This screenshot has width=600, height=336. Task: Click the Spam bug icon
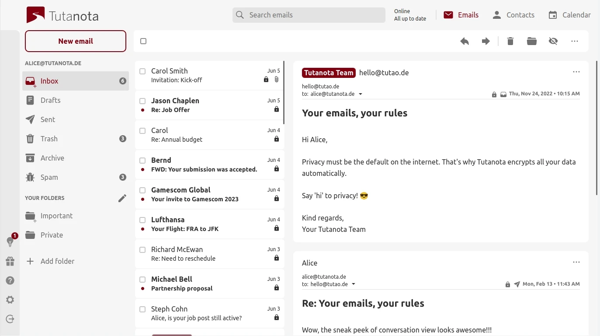click(x=30, y=177)
